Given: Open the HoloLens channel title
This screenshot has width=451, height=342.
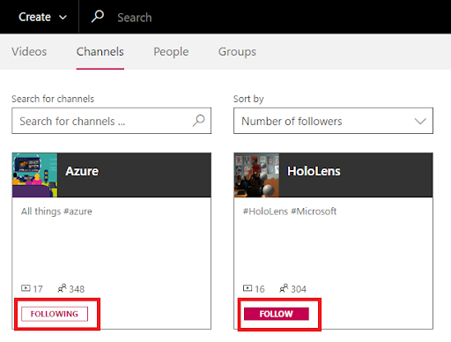Looking at the screenshot, I should (314, 171).
